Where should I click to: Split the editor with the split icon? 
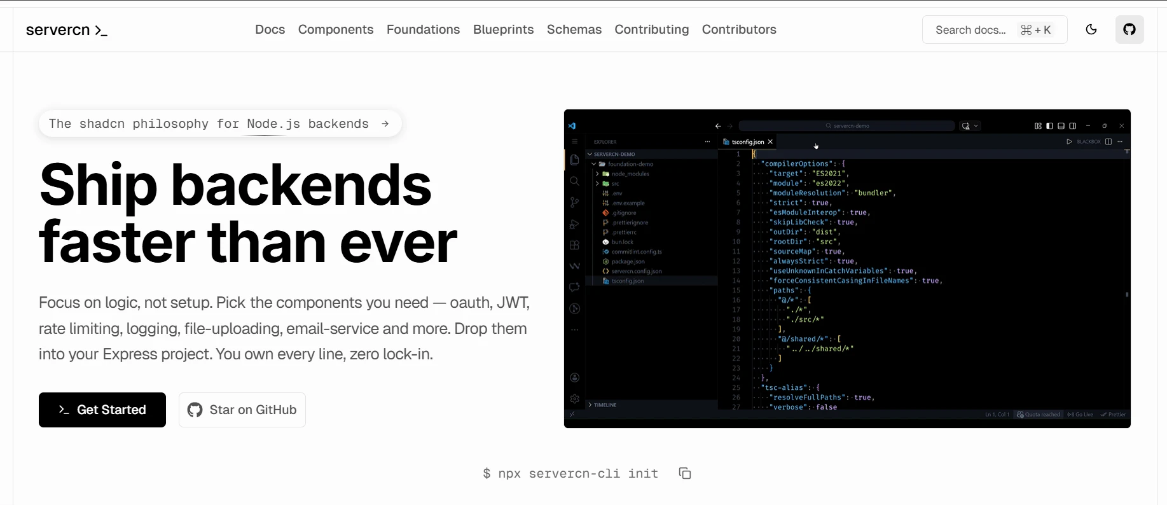(1108, 142)
